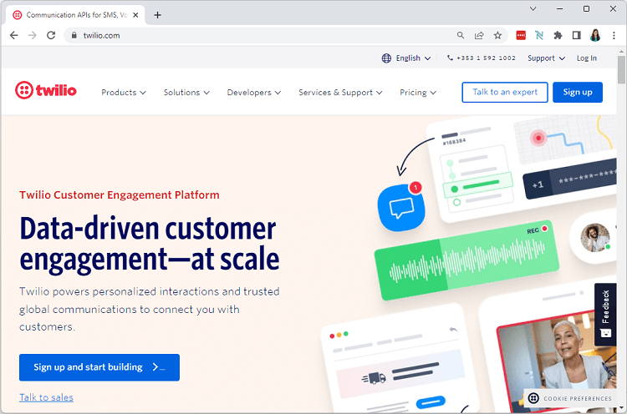Click the Feedback smiley icon

pos(606,333)
